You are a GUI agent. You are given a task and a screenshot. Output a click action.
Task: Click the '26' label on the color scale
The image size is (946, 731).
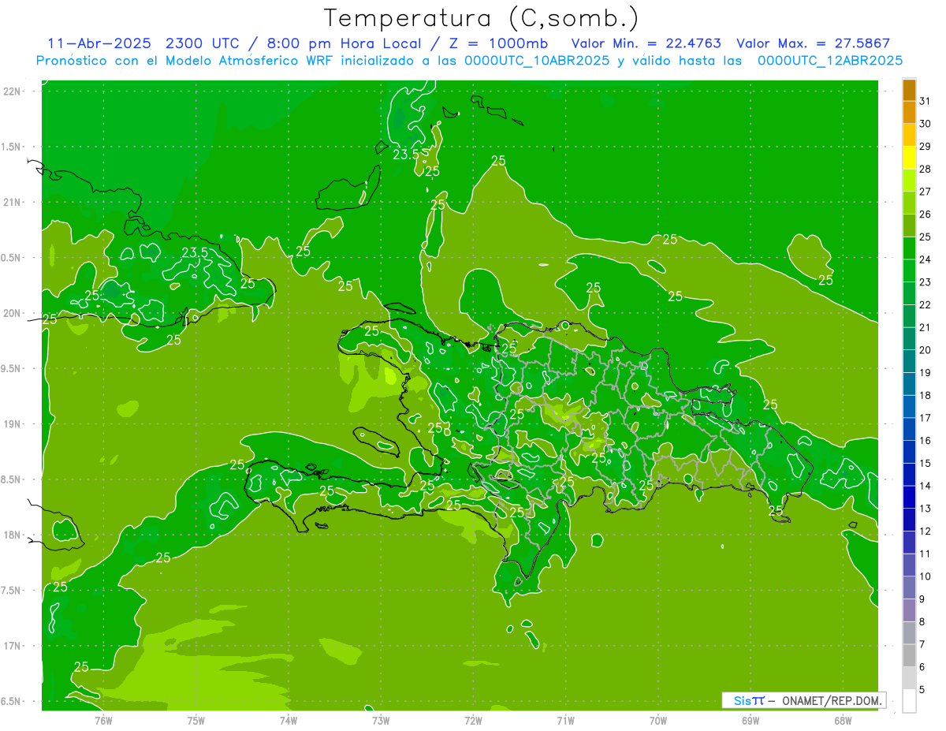pos(926,214)
